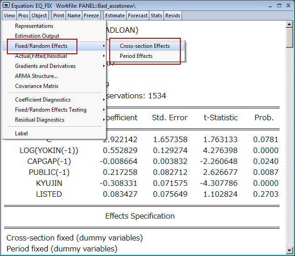Click the scrollbar down arrow

(x=290, y=250)
